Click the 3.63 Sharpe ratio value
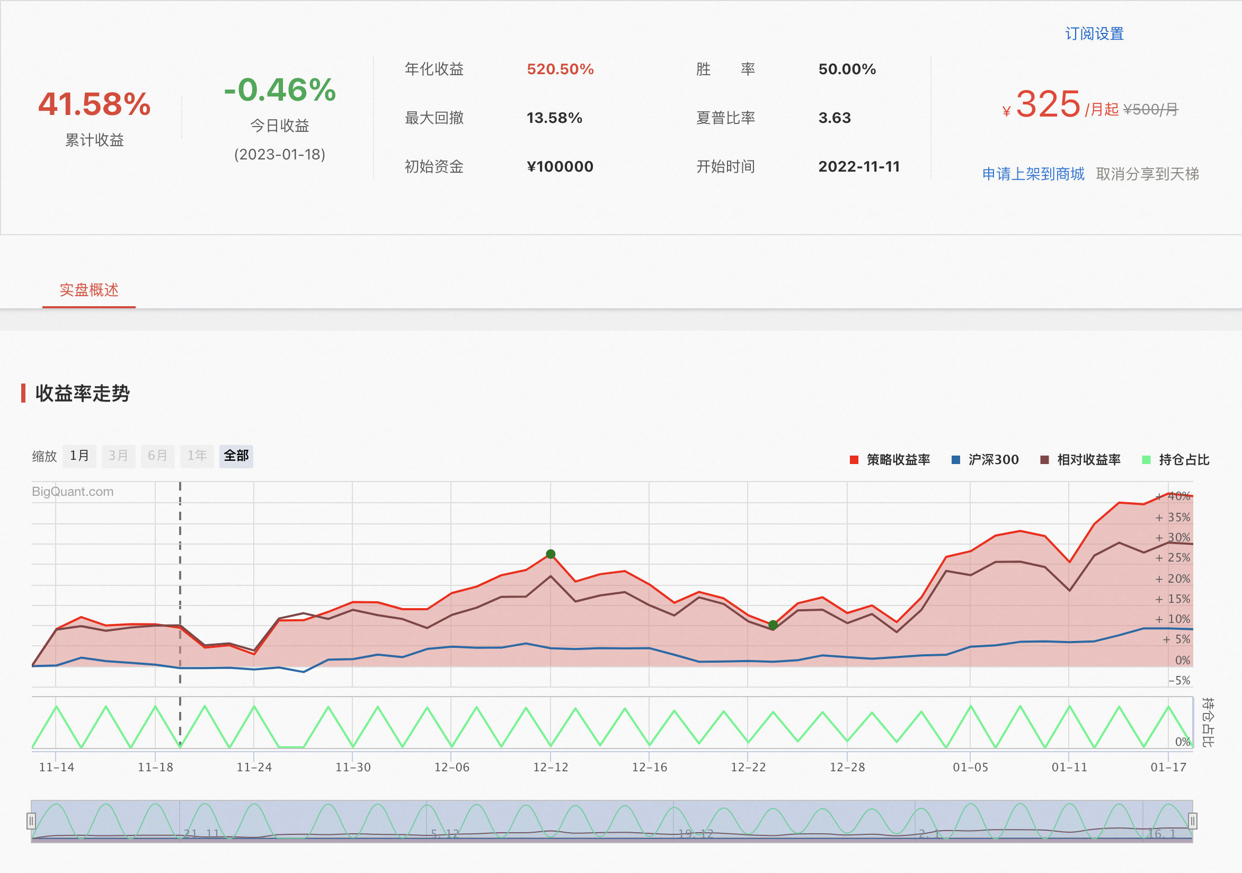This screenshot has width=1242, height=873. (x=835, y=118)
